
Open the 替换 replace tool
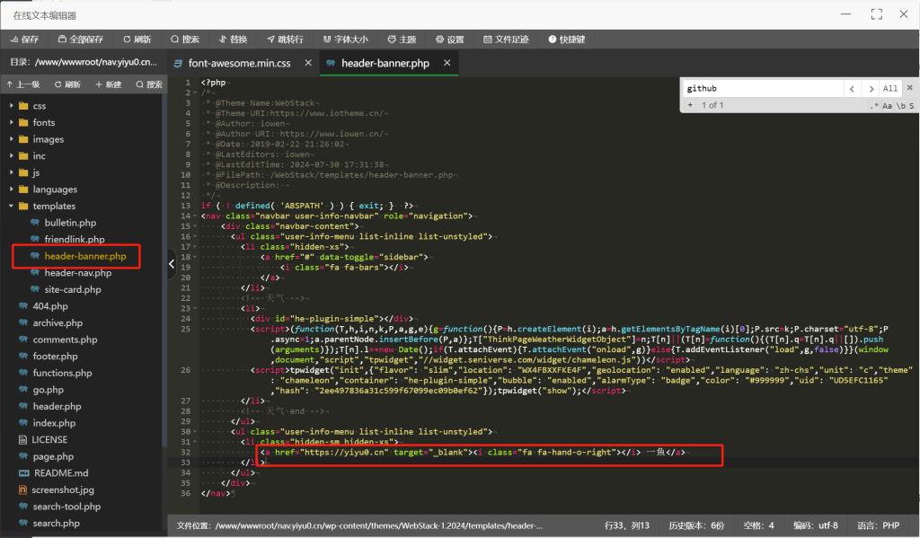pos(233,40)
